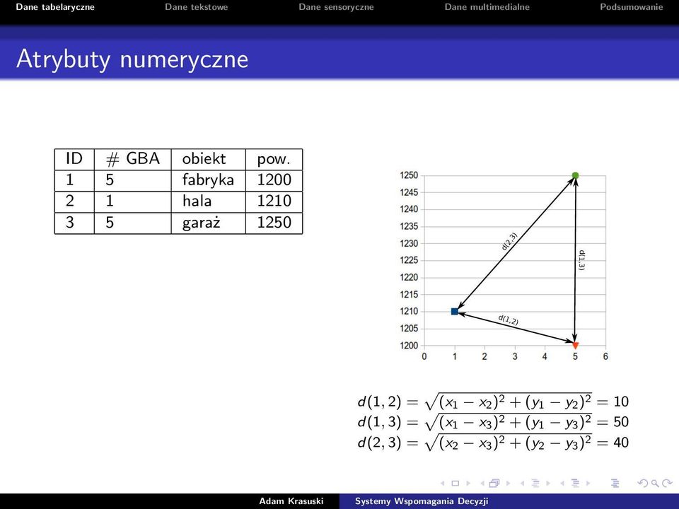Screen dimensions: 679x509
Task: Select the # GBA column header
Action: (x=132, y=159)
